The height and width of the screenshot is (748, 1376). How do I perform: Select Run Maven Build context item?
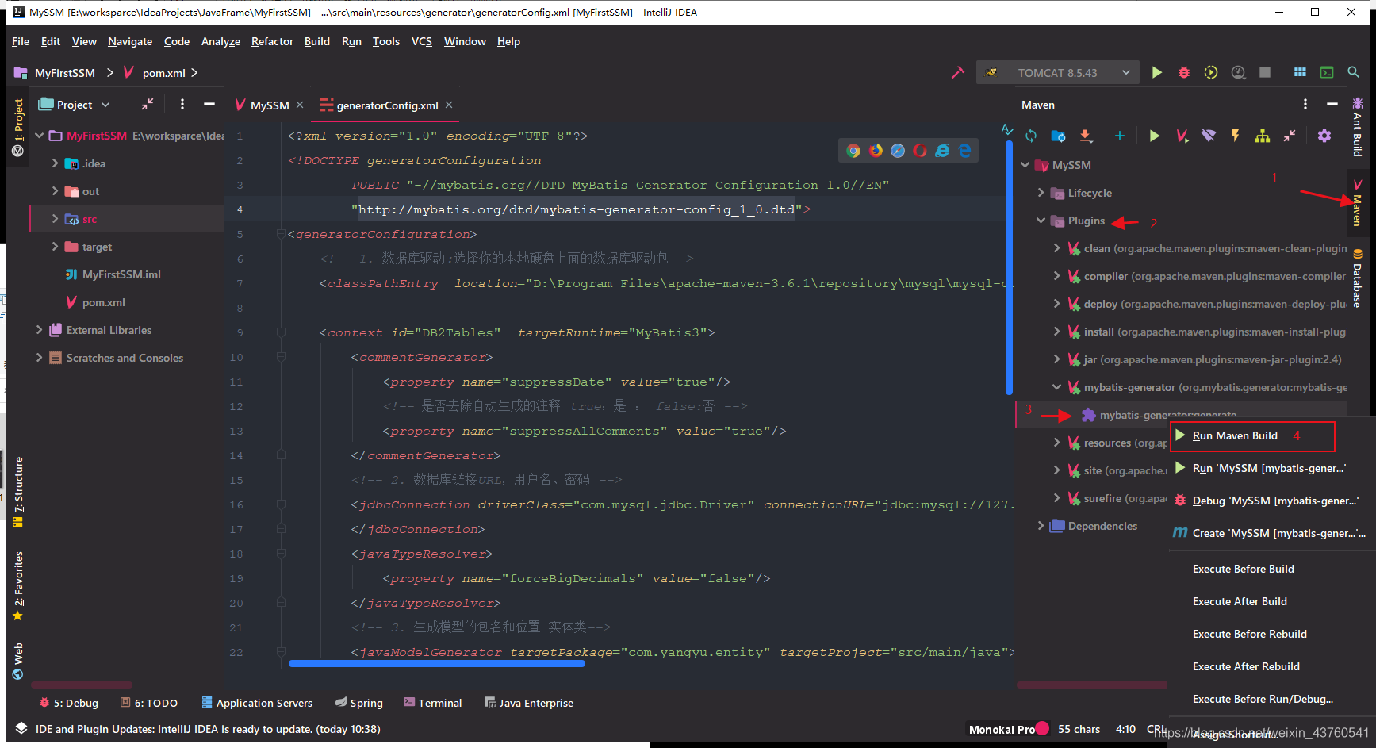click(1251, 435)
